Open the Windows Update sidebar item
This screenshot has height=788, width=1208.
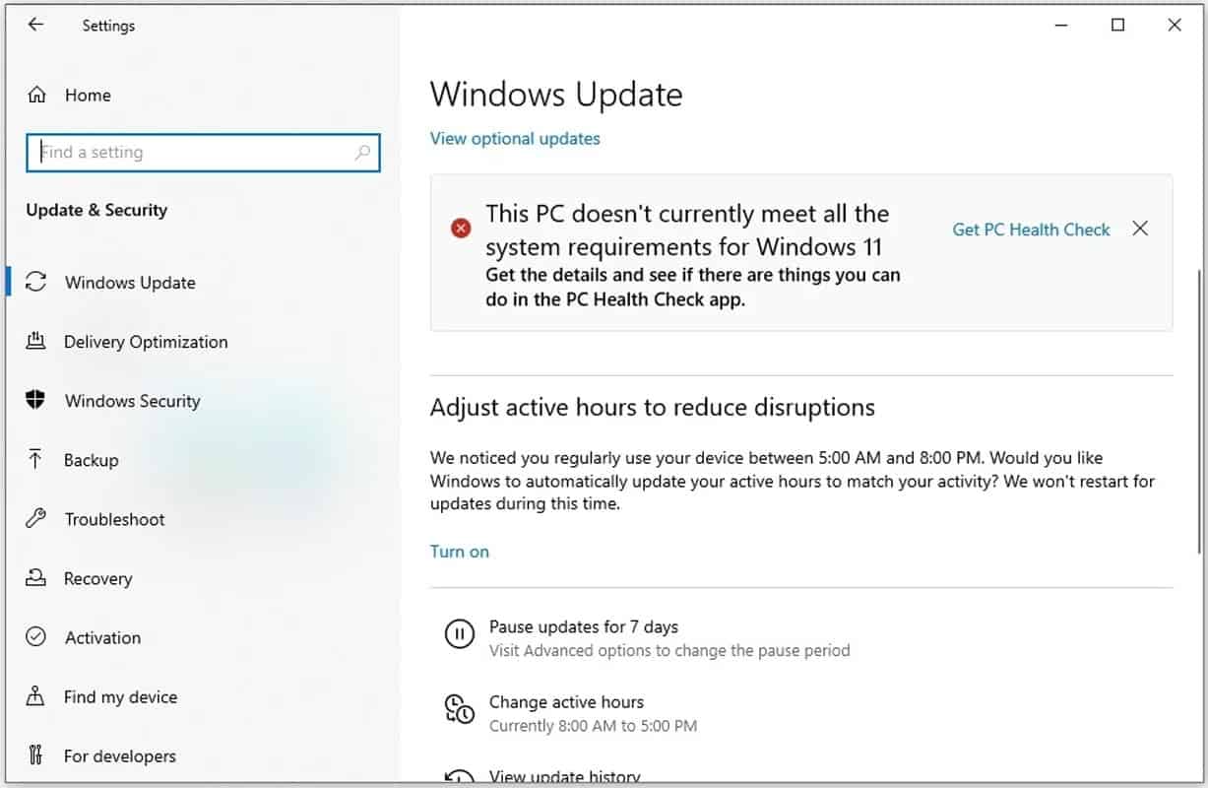pyautogui.click(x=130, y=283)
